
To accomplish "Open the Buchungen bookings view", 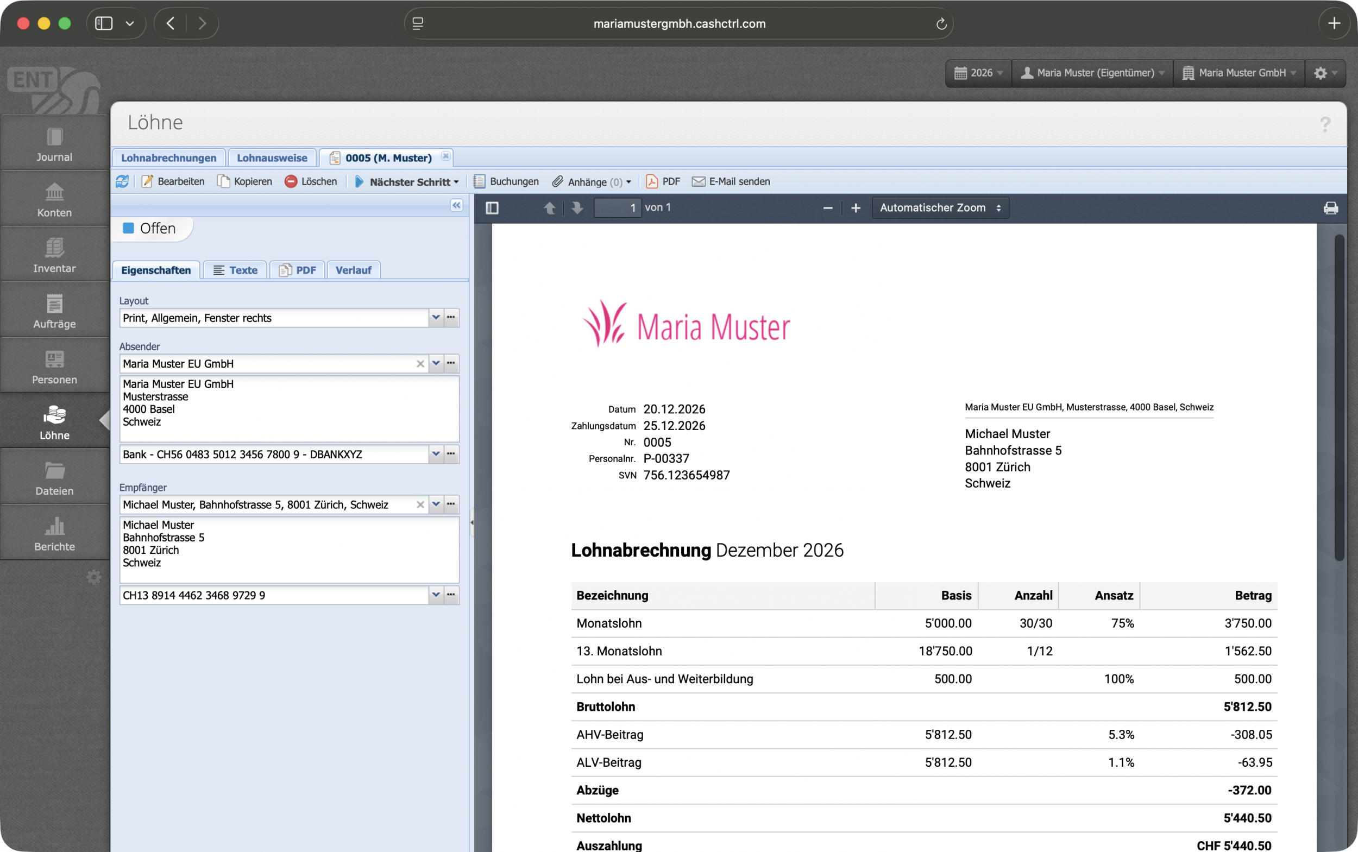I will click(506, 181).
